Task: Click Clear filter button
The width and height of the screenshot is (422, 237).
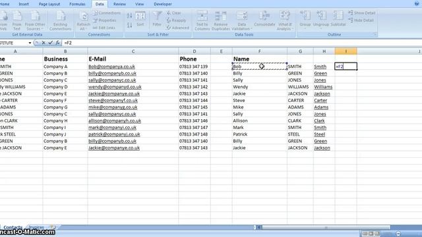Action: pyautogui.click(x=174, y=13)
